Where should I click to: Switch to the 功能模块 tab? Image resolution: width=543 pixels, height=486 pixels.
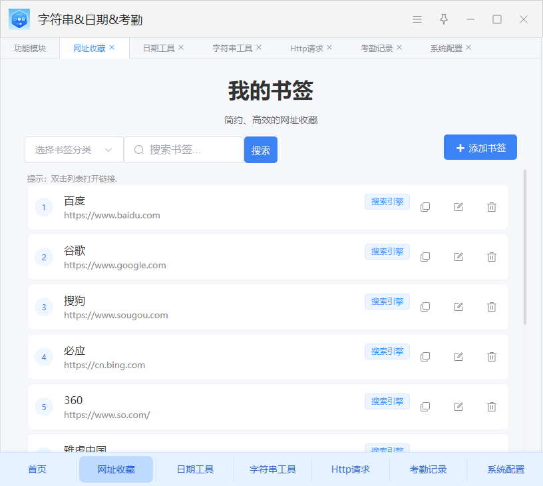point(30,48)
